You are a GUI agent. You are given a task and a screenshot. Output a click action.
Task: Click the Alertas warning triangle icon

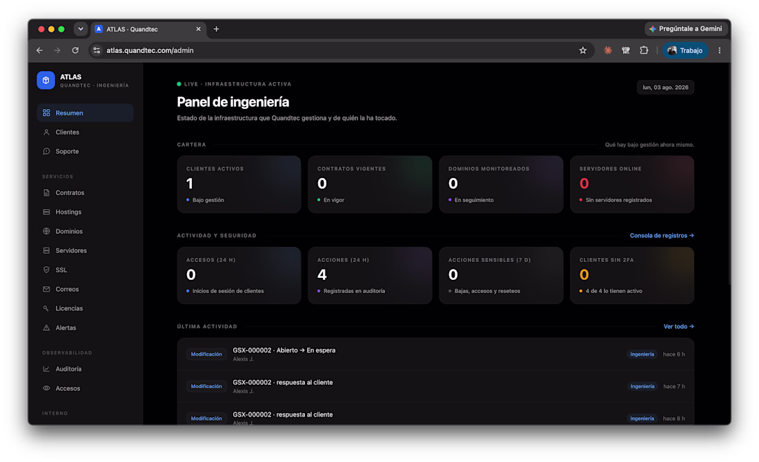(x=46, y=328)
